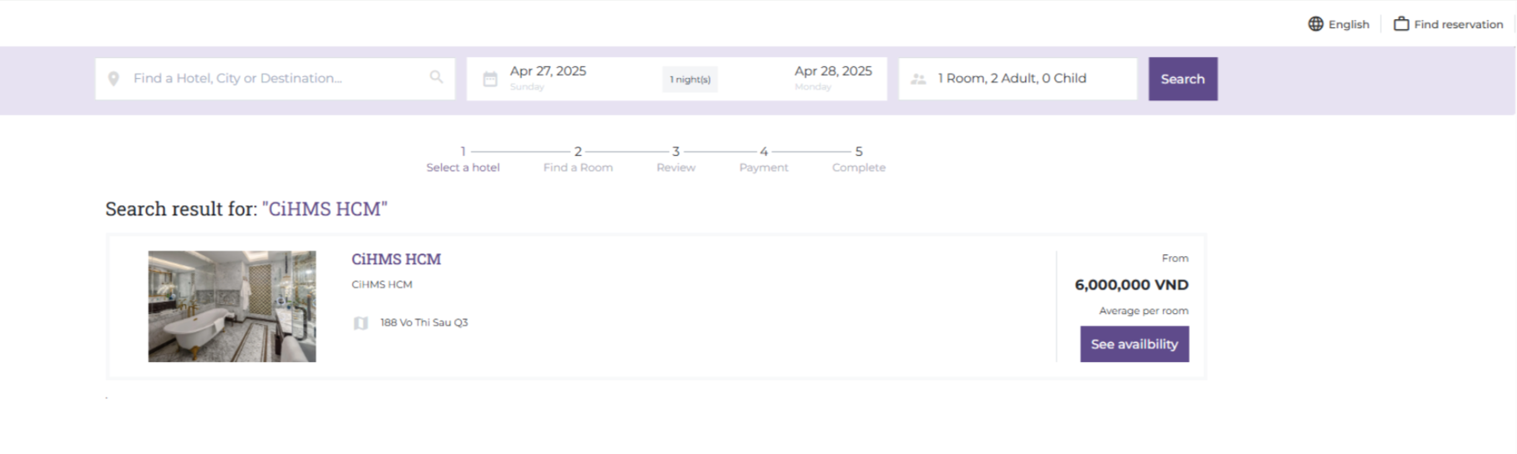Image resolution: width=1517 pixels, height=454 pixels.
Task: Click the calendar icon
Action: pos(490,79)
